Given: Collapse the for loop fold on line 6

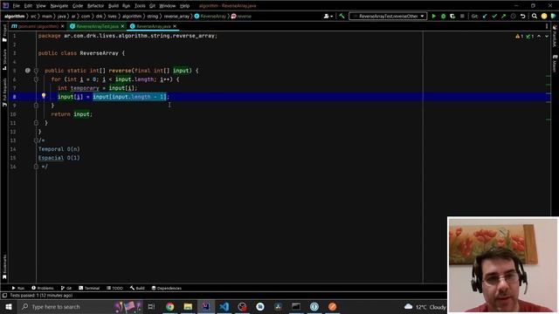Looking at the screenshot, I should tap(36, 79).
